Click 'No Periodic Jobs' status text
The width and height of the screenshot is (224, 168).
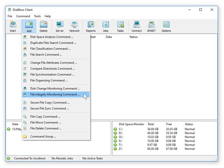tap(62, 158)
